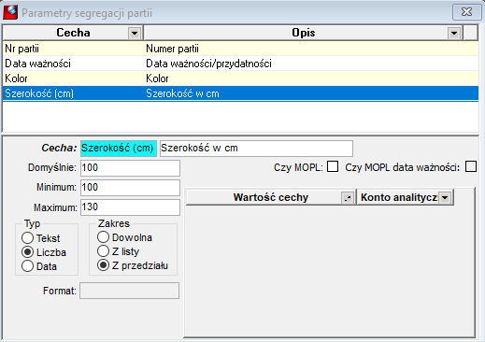The image size is (485, 342).
Task: Set range to Dowolna
Action: pyautogui.click(x=103, y=237)
